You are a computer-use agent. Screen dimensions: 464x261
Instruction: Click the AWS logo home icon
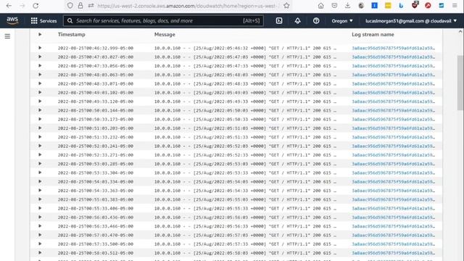12,21
